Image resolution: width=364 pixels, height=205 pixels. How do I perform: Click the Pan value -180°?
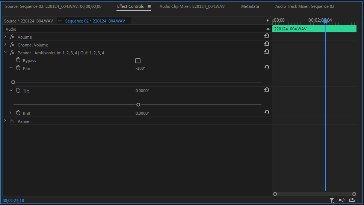pos(140,68)
